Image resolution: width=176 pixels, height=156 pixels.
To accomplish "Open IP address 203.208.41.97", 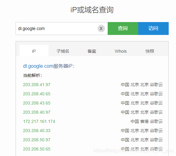I will [x=37, y=85].
